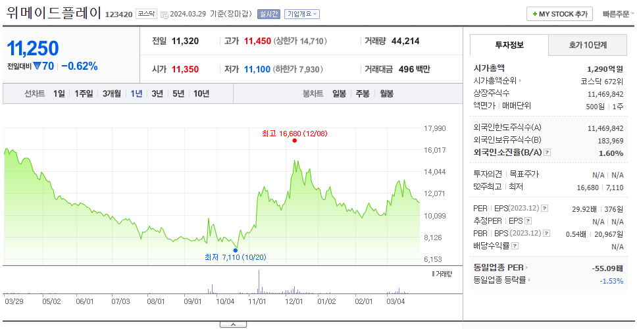Image resolution: width=637 pixels, height=329 pixels.
Task: Click the 12/01 date label on the chart axis
Action: [295, 301]
